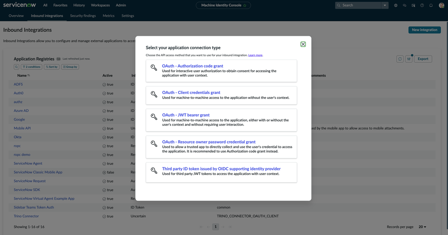Click key icon of JWT bearer grant

154,117
